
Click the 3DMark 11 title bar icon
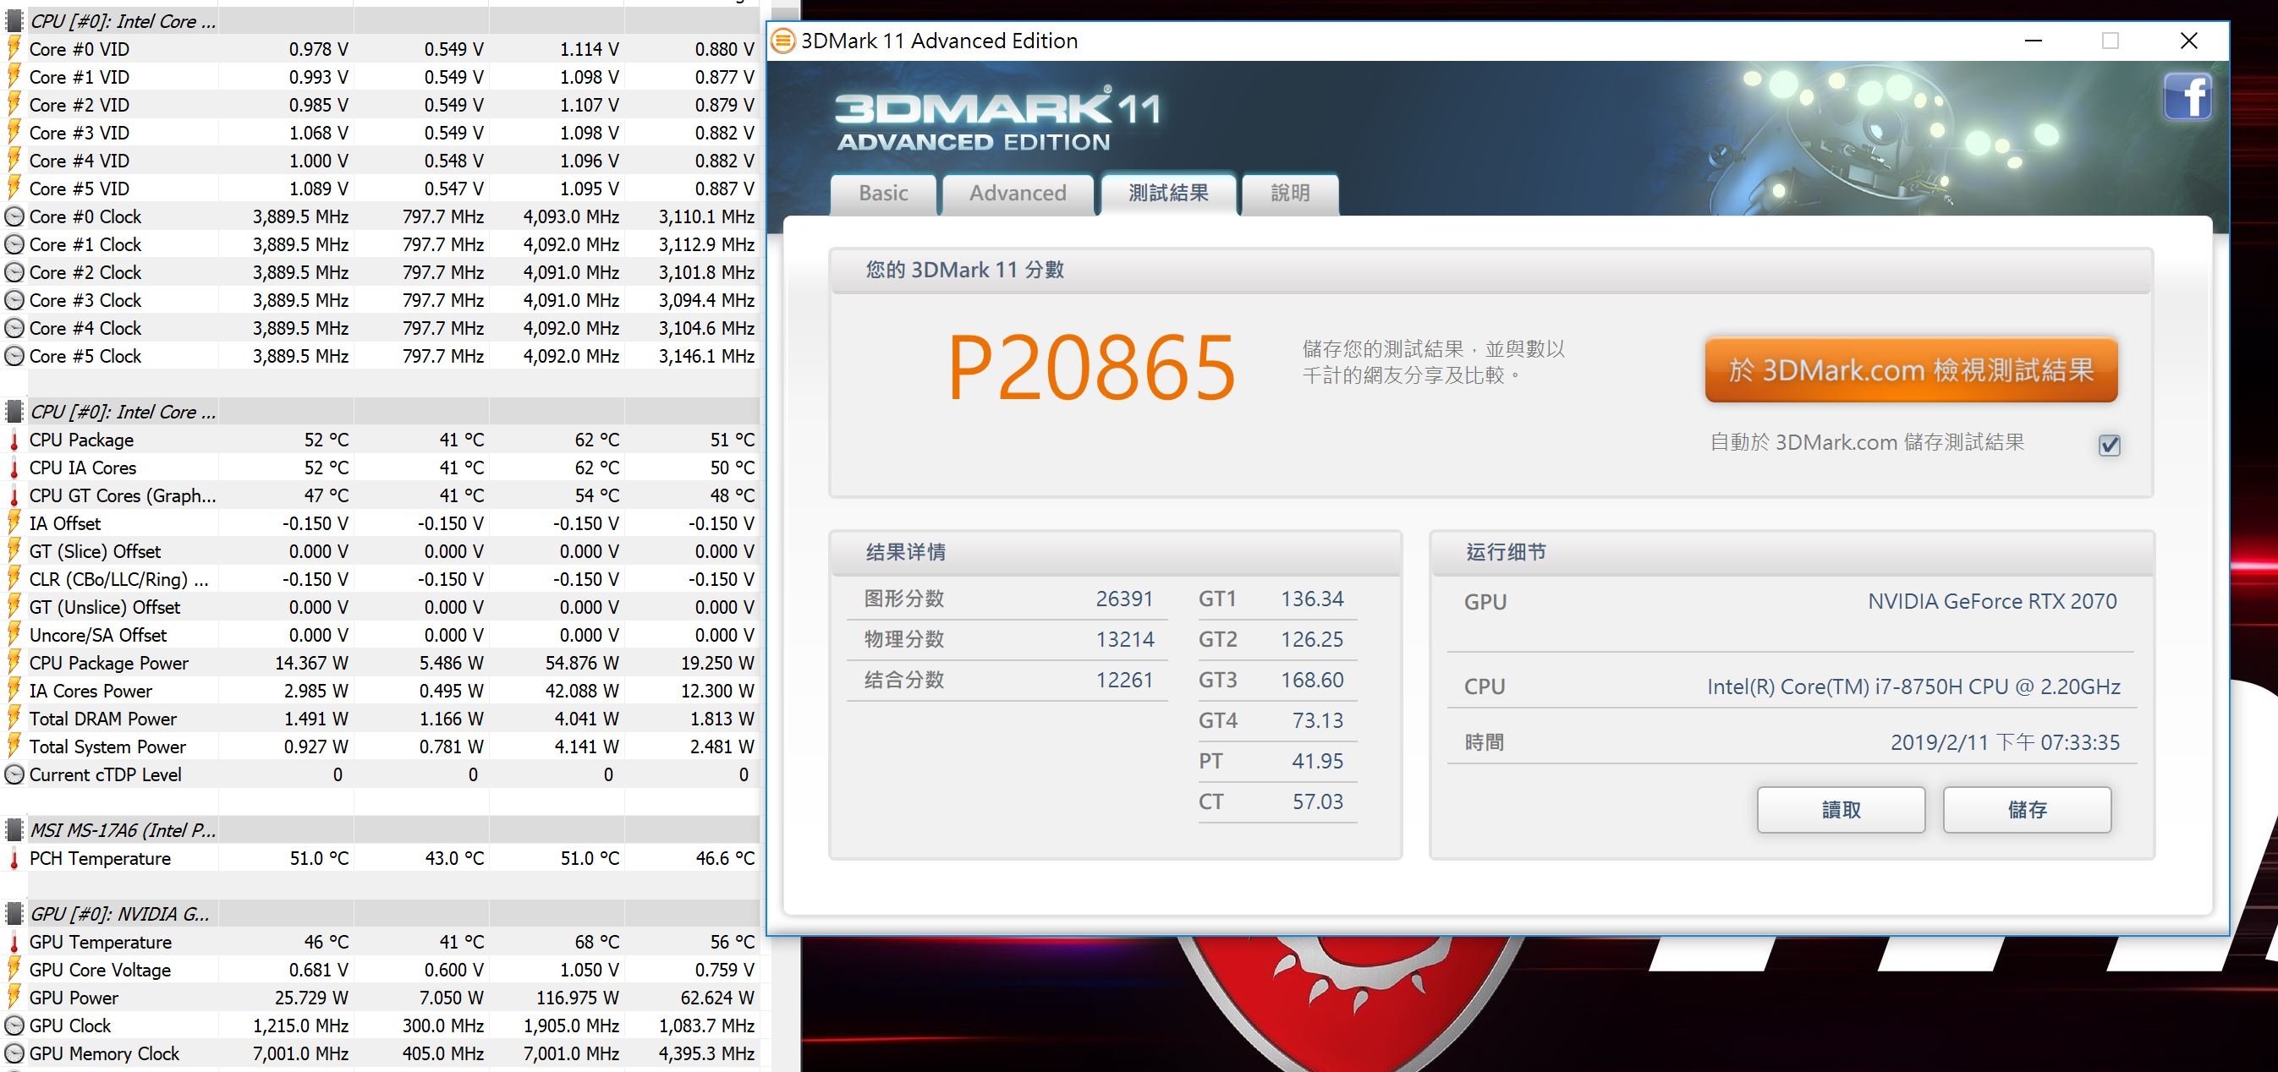tap(782, 41)
